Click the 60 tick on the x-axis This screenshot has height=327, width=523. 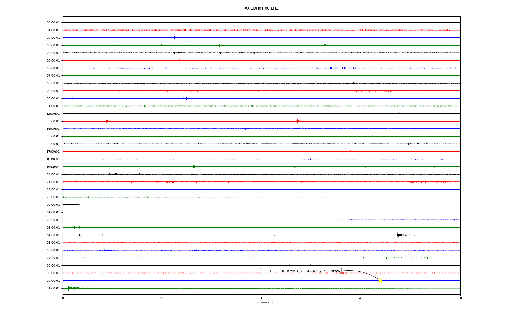pyautogui.click(x=460, y=298)
